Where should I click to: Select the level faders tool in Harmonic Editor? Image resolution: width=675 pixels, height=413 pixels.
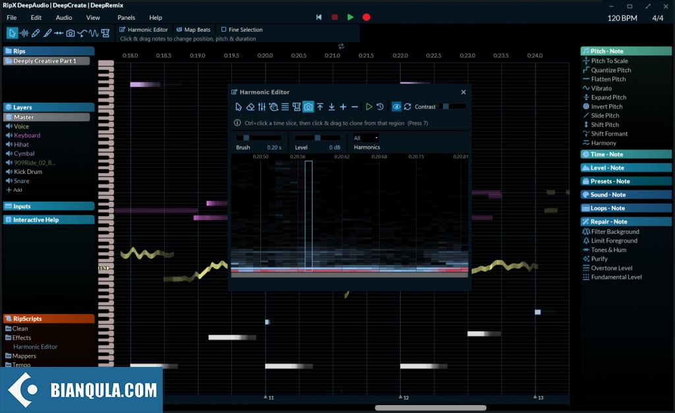point(262,107)
